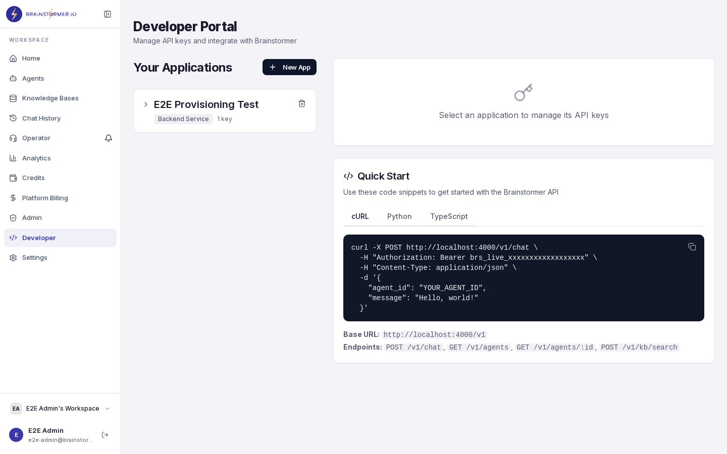727x454 pixels.
Task: Click the Credits wallet icon
Action: point(13,178)
